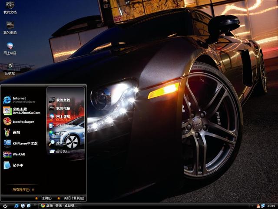Click the 关闭计算机(U) shut down button
Image resolution: width=278 pixels, height=209 pixels.
click(x=71, y=198)
